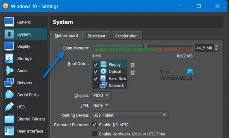The height and width of the screenshot is (138, 229).
Task: Click the Shared Folders folder icon
Action: [x=9, y=119]
